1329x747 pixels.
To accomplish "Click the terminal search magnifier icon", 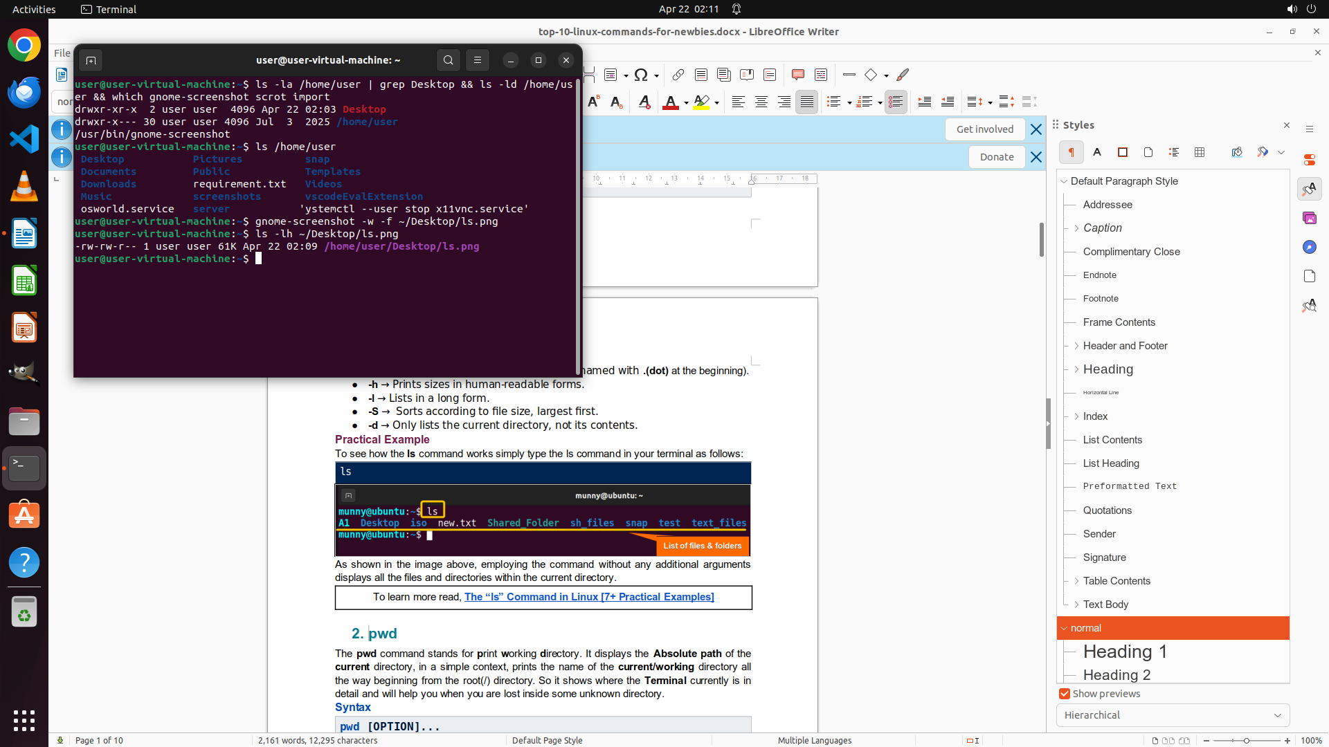I will (449, 60).
